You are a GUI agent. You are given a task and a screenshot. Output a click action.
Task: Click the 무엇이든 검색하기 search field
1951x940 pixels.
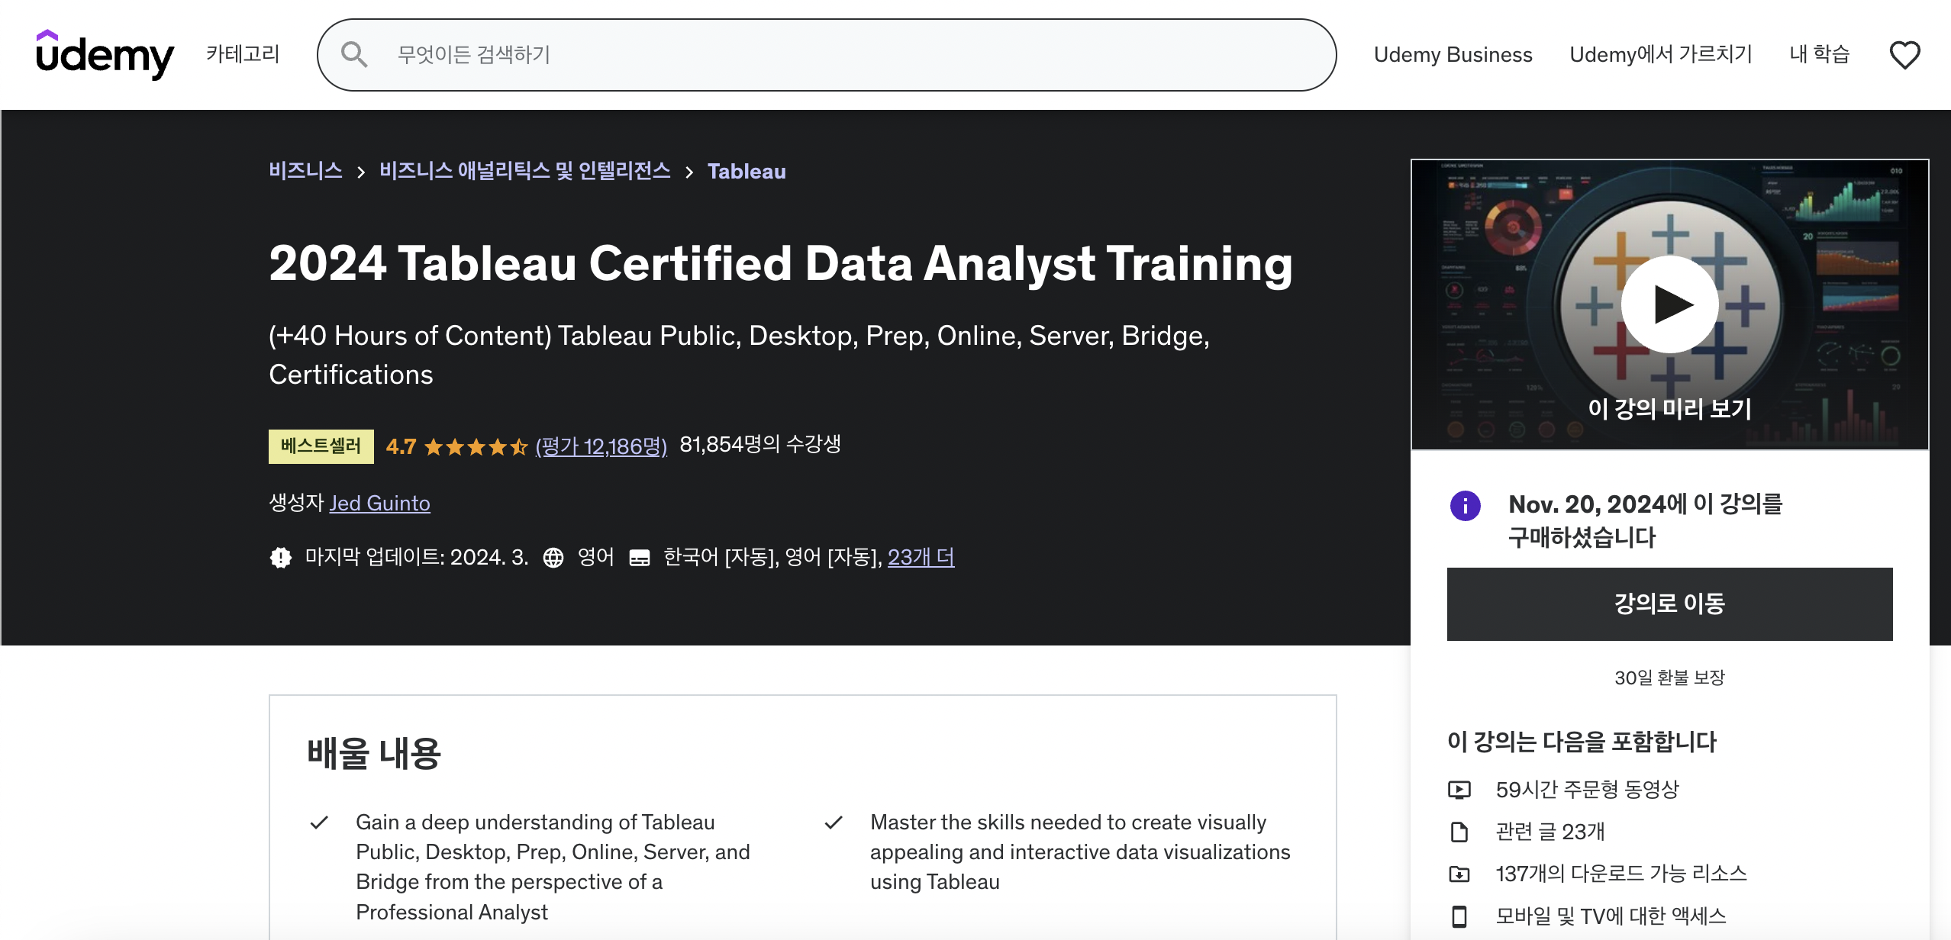840,55
